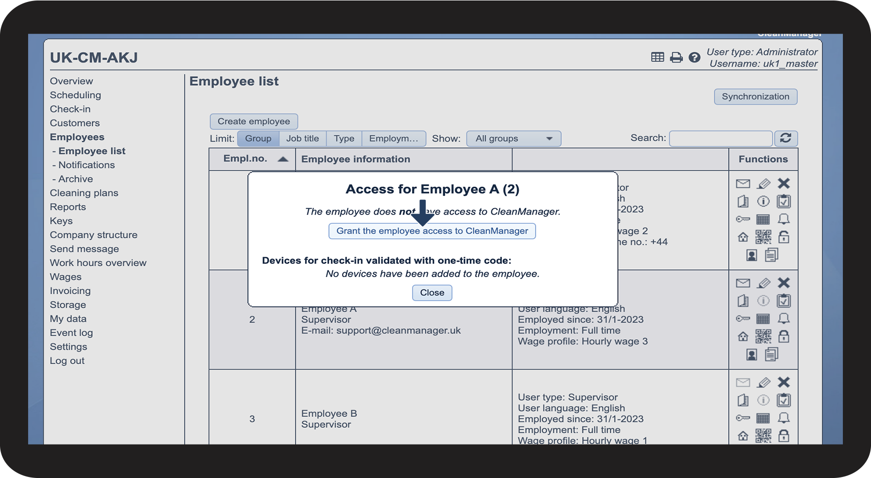
Task: Edit Employee B using the pencil icon
Action: tap(764, 382)
